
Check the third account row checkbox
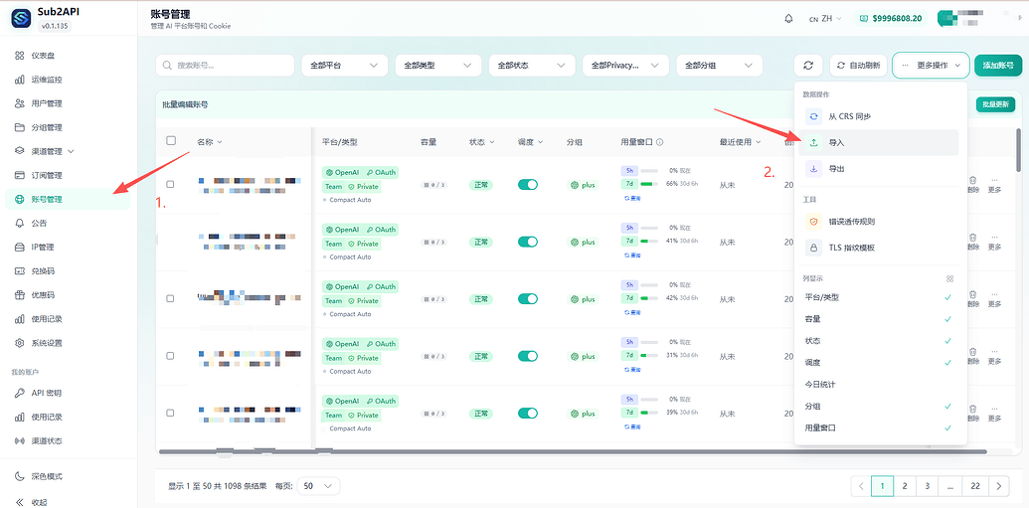[x=170, y=298]
